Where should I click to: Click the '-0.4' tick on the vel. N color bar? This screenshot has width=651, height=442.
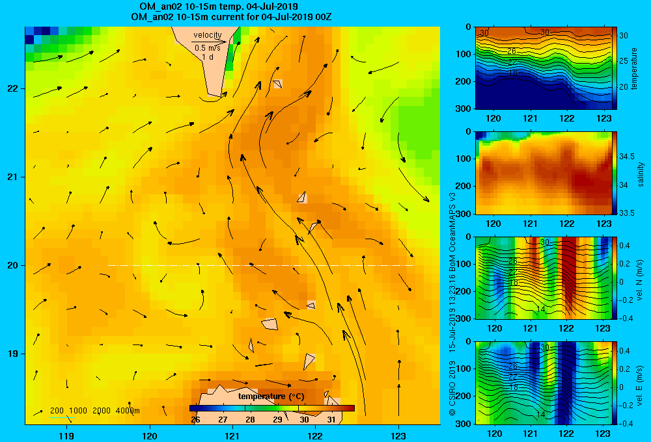[x=625, y=318]
